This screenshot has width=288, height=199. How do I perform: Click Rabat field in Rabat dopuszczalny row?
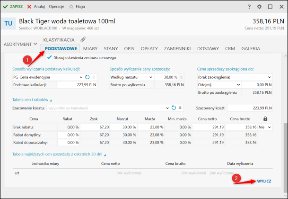pyautogui.click(x=69, y=143)
